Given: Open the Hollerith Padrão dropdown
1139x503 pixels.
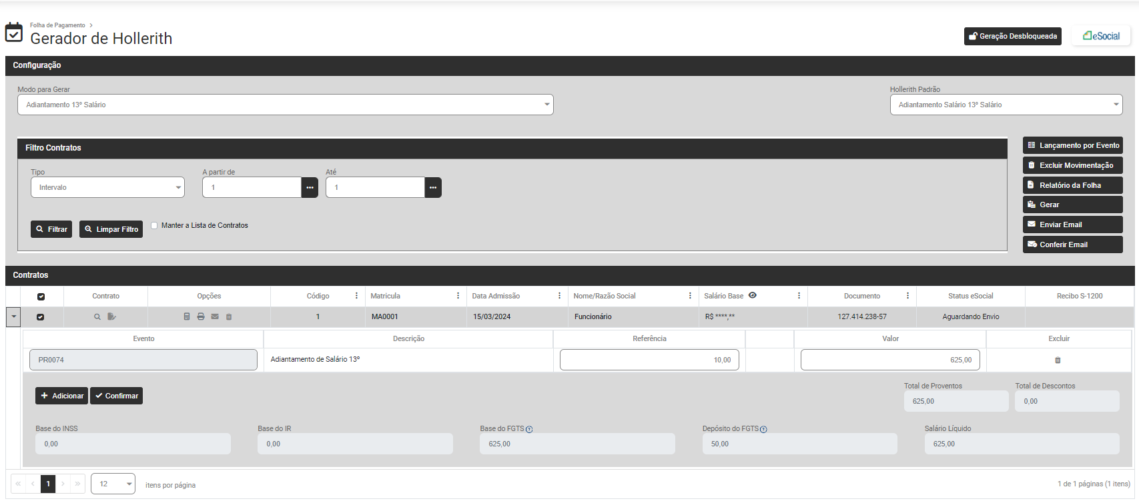Looking at the screenshot, I should click(1006, 105).
